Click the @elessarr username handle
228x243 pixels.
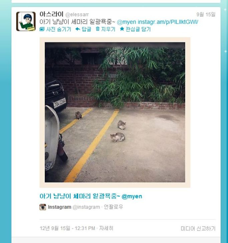click(x=77, y=15)
